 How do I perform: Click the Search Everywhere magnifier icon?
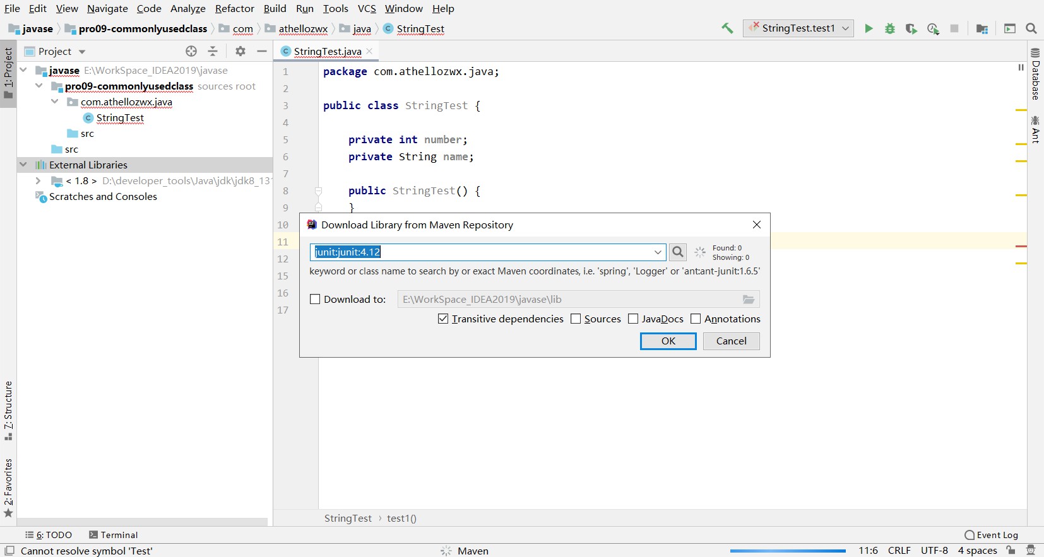[1031, 28]
